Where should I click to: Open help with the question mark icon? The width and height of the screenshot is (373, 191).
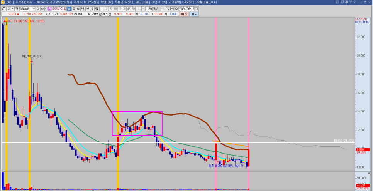tap(354, 2)
